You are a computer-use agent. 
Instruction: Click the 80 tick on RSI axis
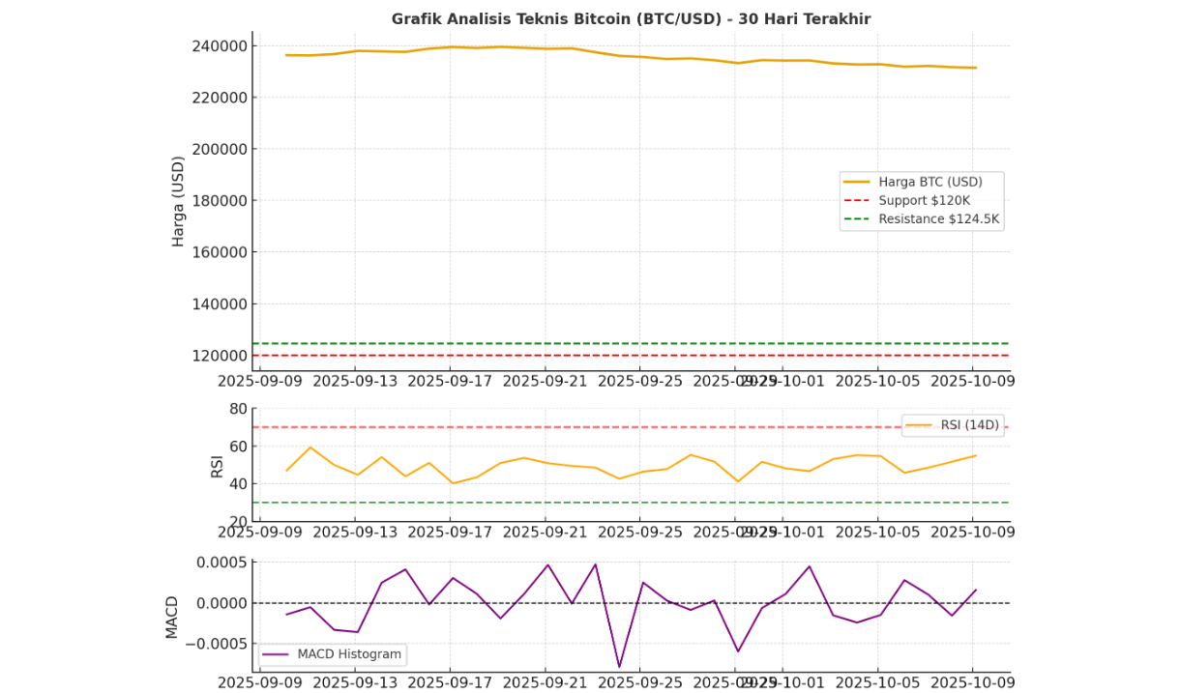coord(237,409)
